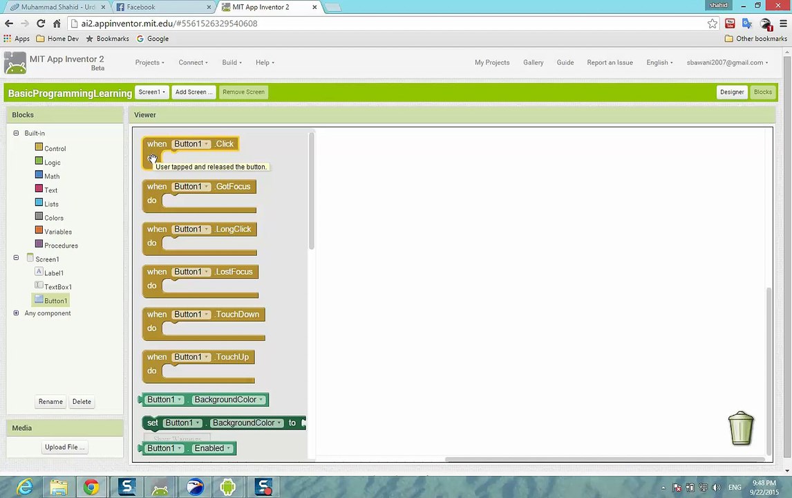Pick the when Button1.TouchDown block

pyautogui.click(x=204, y=324)
